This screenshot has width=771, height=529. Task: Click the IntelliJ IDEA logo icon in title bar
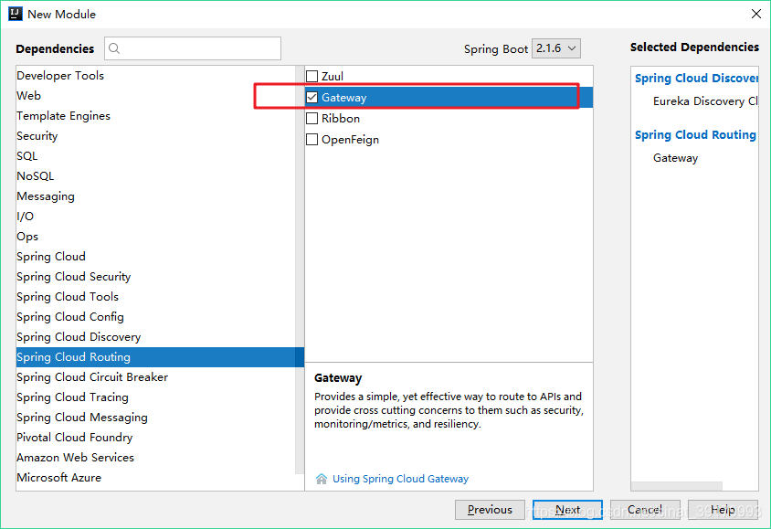point(16,14)
